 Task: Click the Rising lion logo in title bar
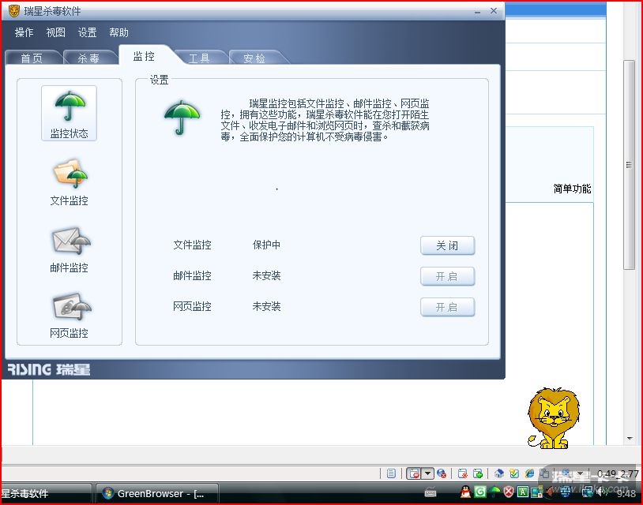coord(13,11)
